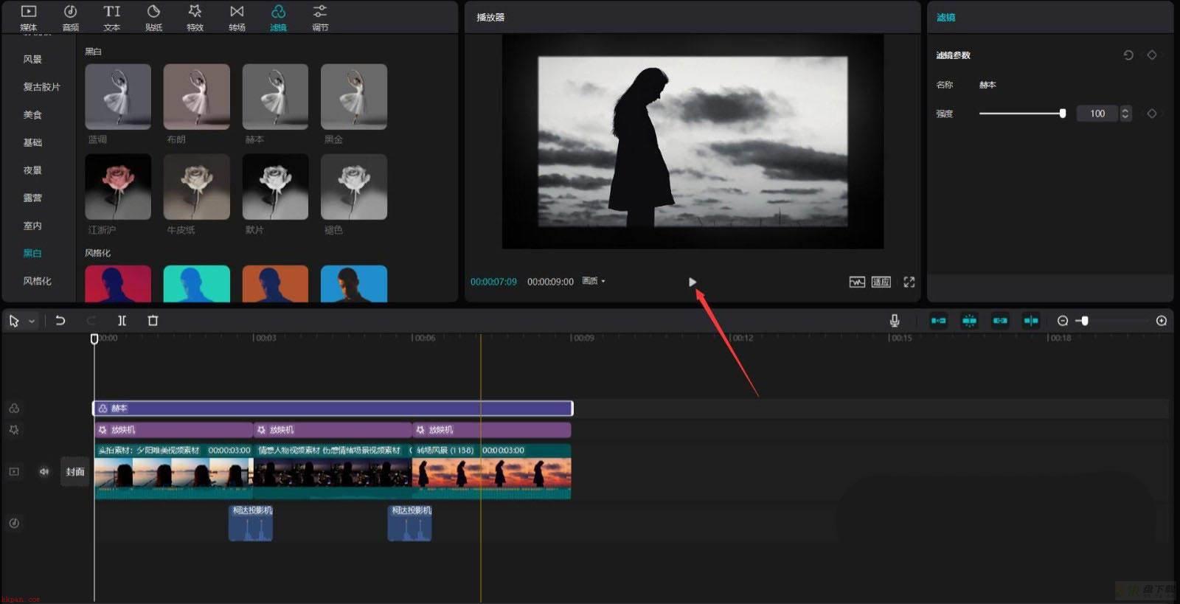Viewport: 1180px width, 604px height.
Task: Choose the orange stylized filter thumbnail
Action: pyautogui.click(x=275, y=284)
